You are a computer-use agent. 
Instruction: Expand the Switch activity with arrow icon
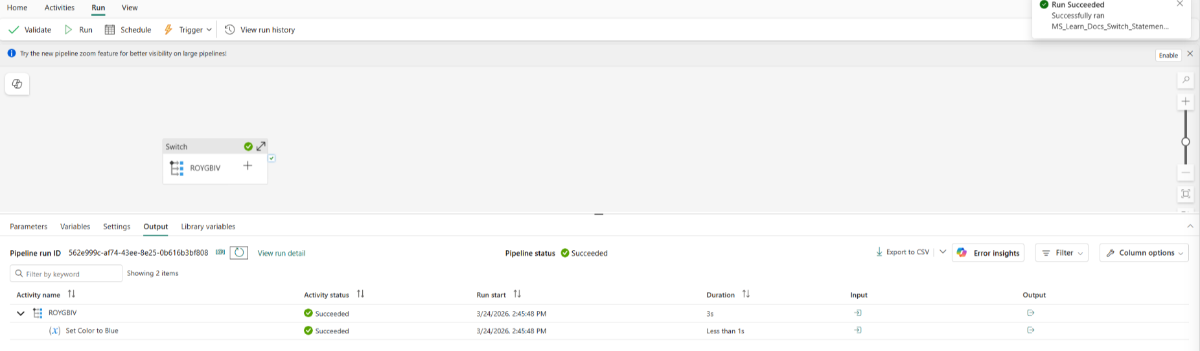tap(261, 146)
